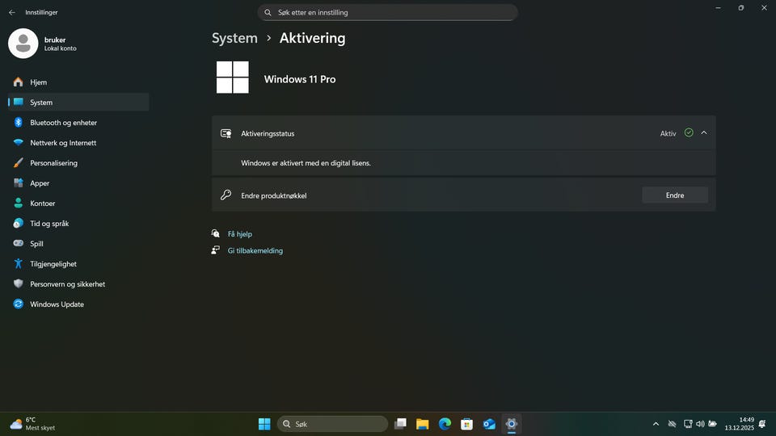Open File Explorer from the taskbar
The width and height of the screenshot is (776, 436).
point(422,424)
